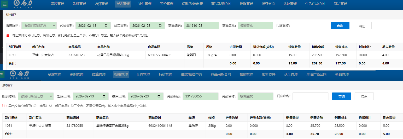The image size is (403, 139).
Task: Open calendar picker for 结束日期 in upper form
Action: pos(160,26)
